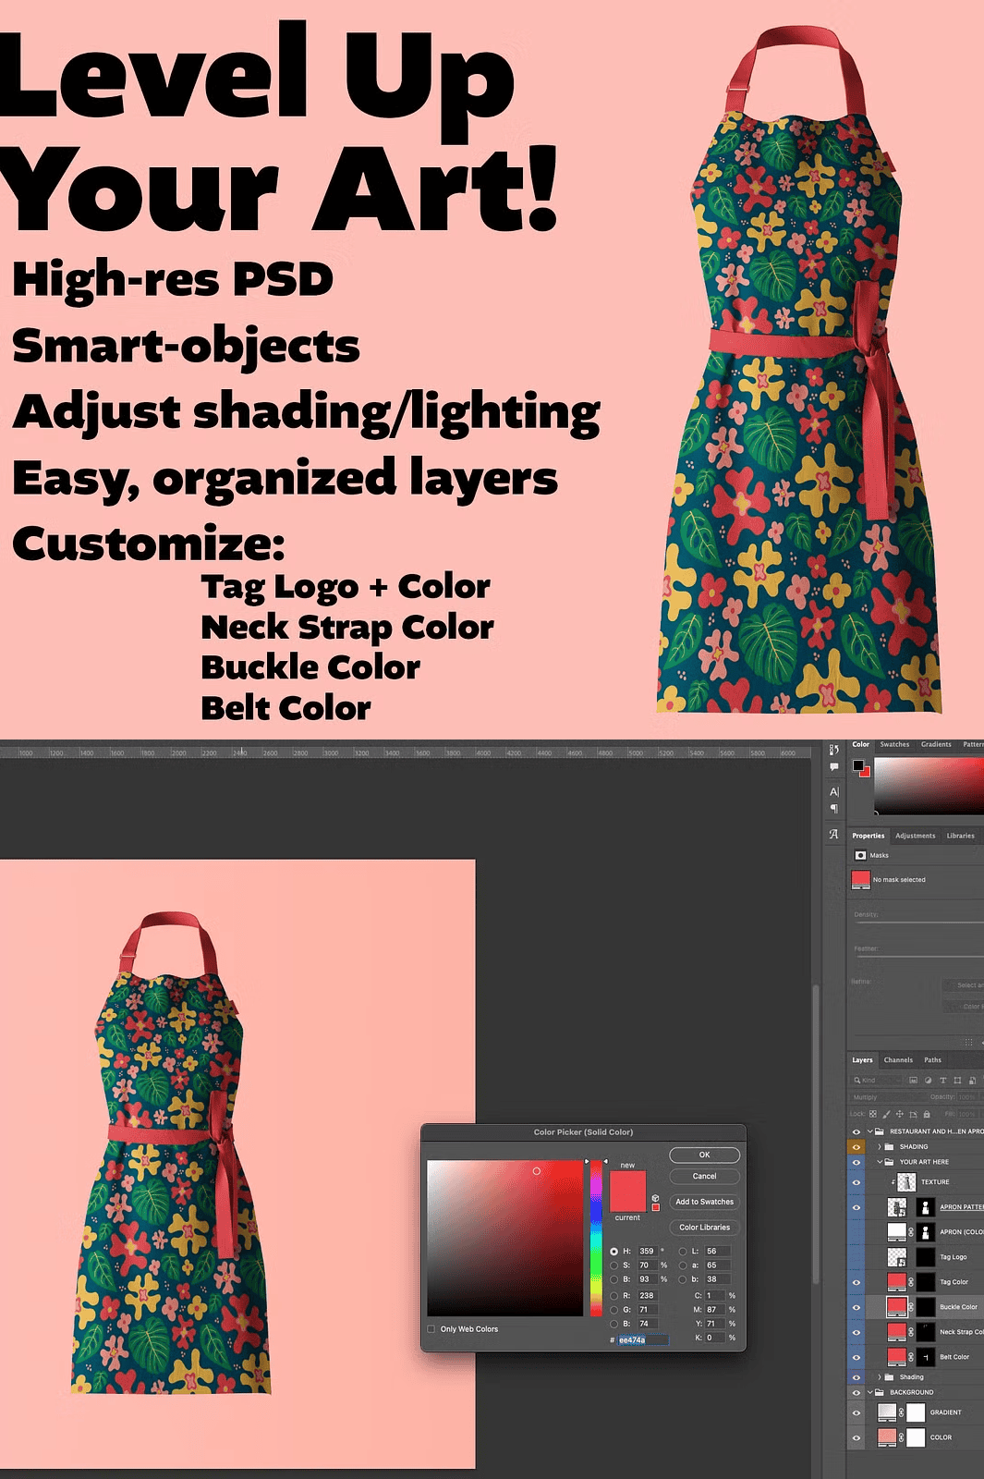Select the Saturation (S) radio button
984x1479 pixels.
click(x=614, y=1265)
